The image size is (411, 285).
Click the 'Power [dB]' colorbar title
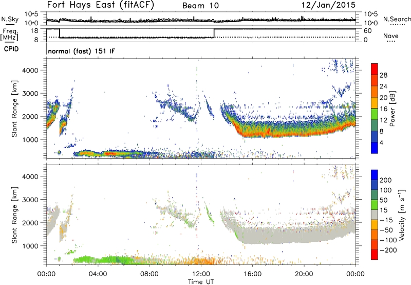pyautogui.click(x=393, y=109)
